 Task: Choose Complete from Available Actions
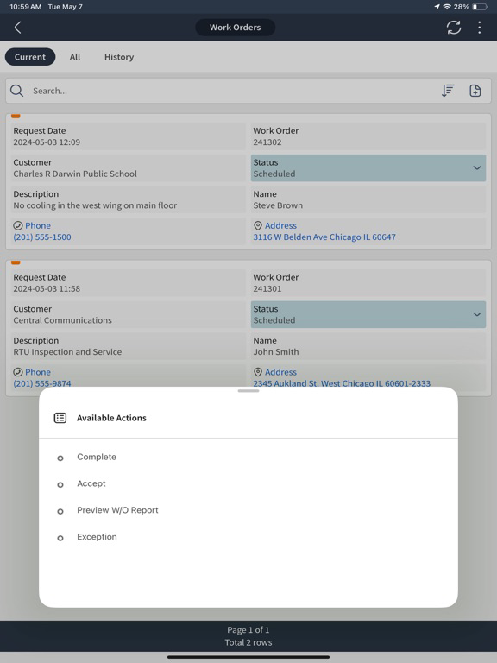pos(97,457)
